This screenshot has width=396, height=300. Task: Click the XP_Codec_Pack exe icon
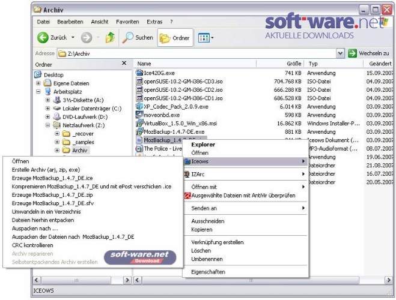[139, 106]
